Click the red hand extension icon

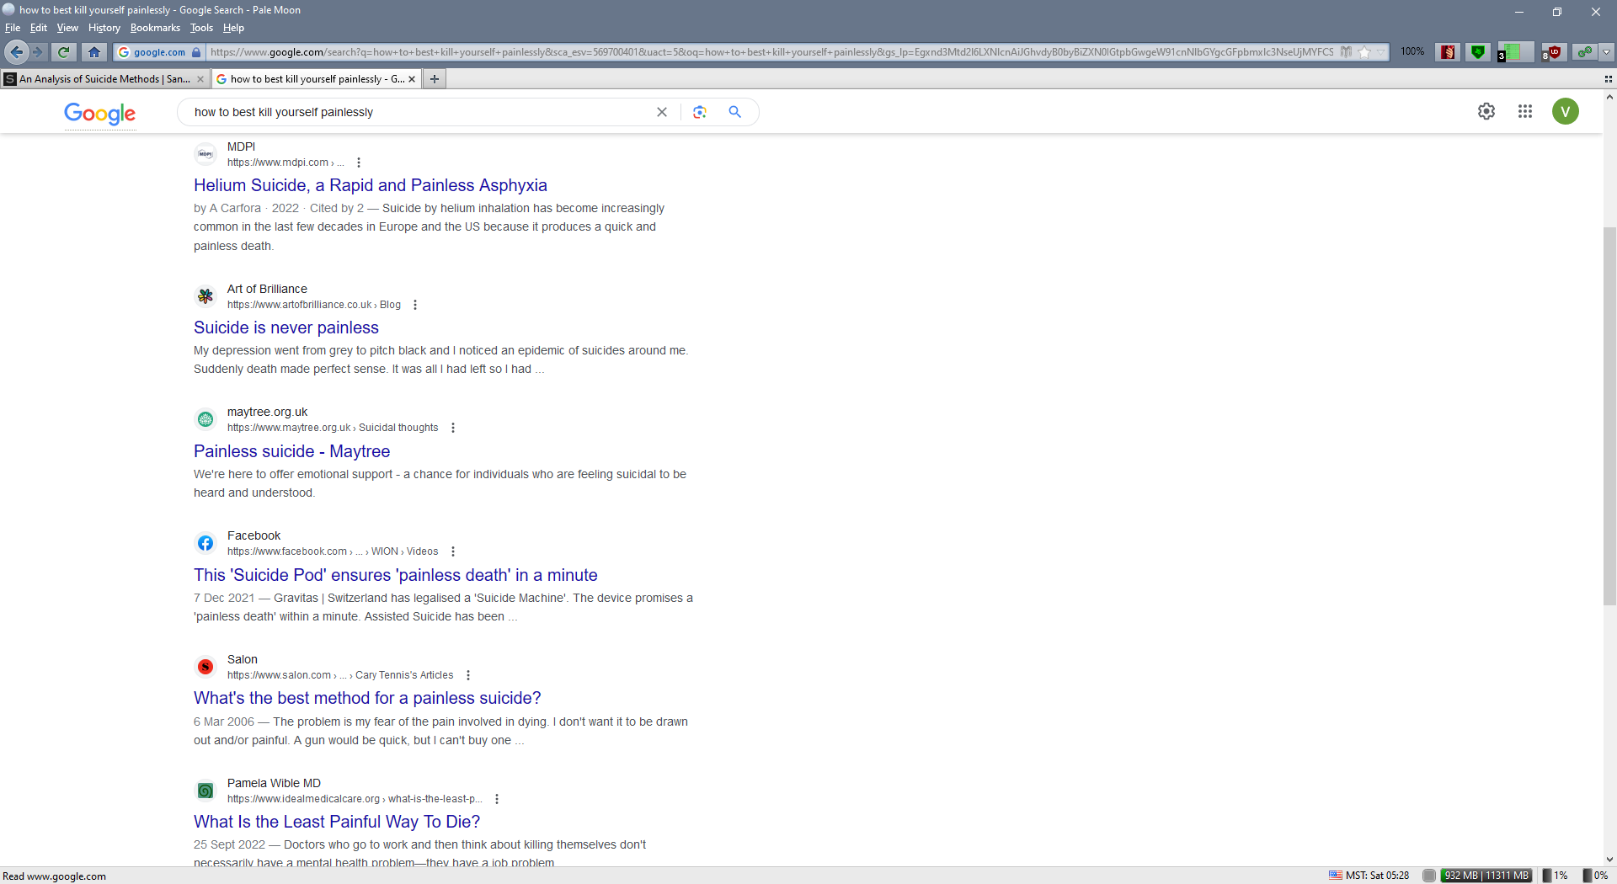coord(1448,52)
